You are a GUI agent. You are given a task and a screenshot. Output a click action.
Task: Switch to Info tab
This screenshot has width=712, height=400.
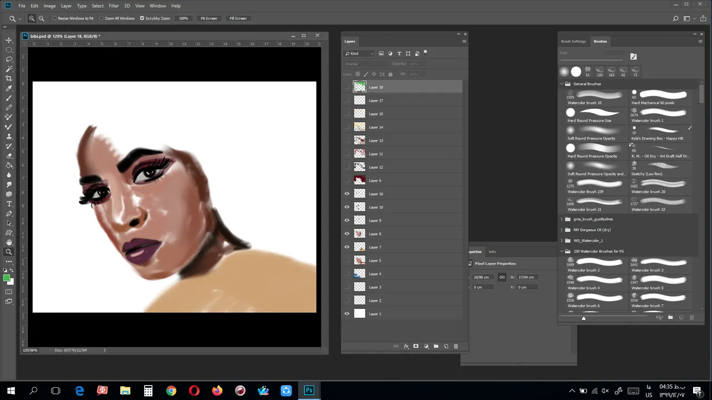[492, 252]
